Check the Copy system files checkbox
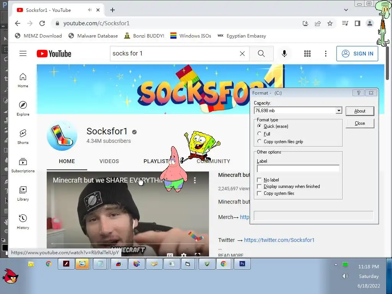This screenshot has width=392, height=294. (x=259, y=193)
